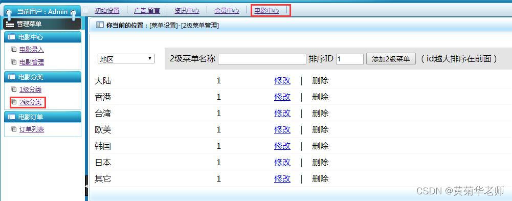Focus the 2级菜单名称 text field
The width and height of the screenshot is (512, 201).
(x=262, y=59)
